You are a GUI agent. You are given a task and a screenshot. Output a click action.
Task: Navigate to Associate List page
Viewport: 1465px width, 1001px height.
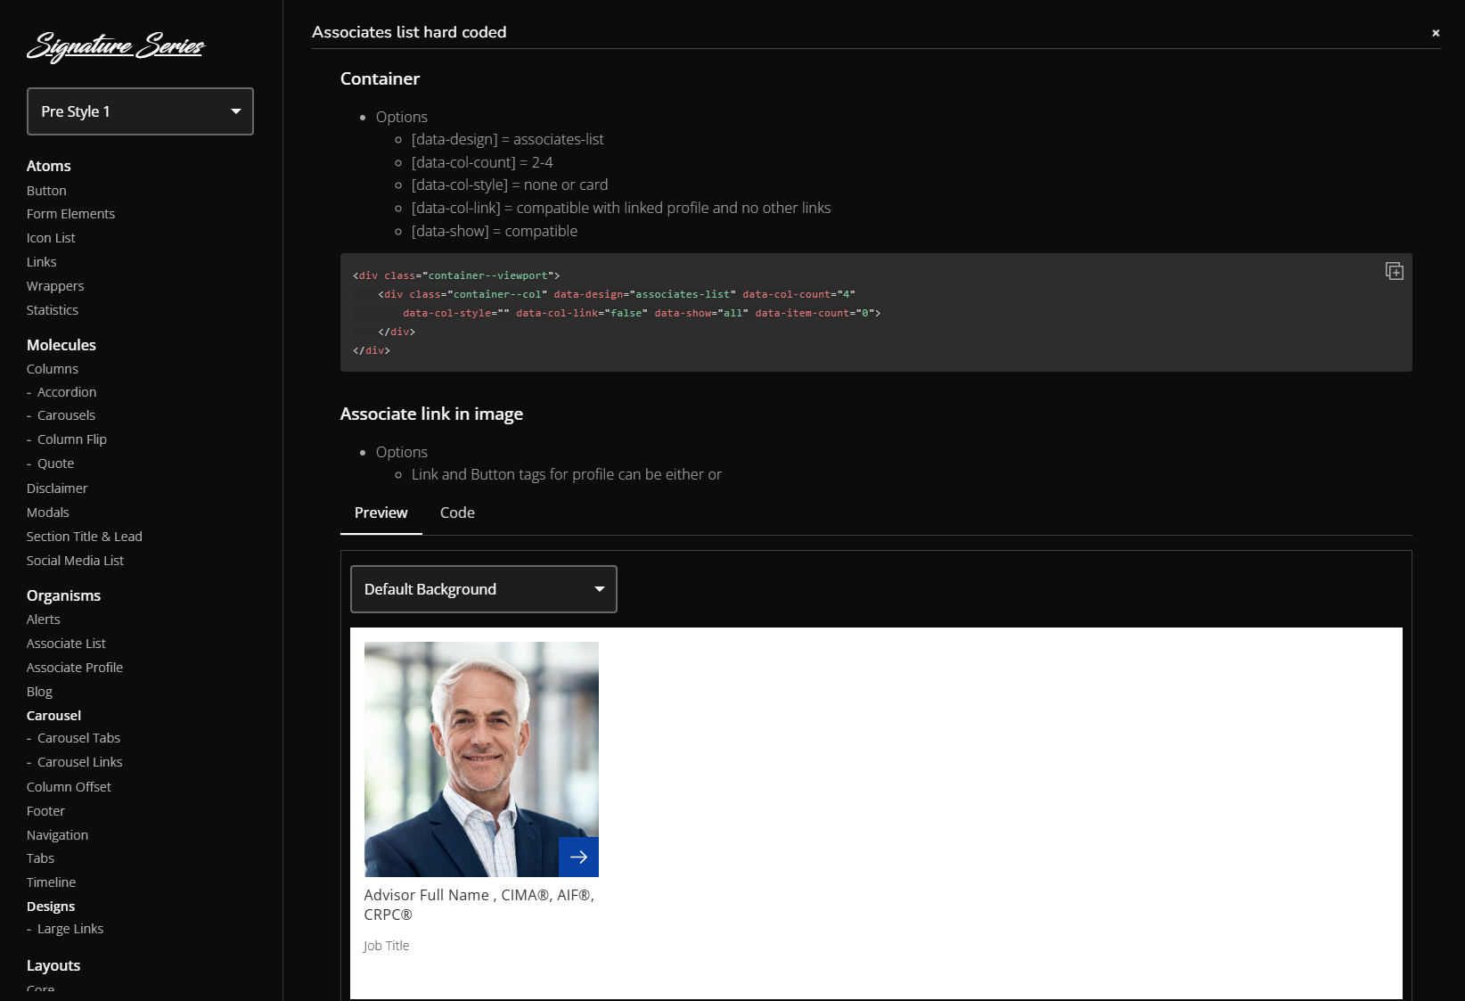pos(66,644)
